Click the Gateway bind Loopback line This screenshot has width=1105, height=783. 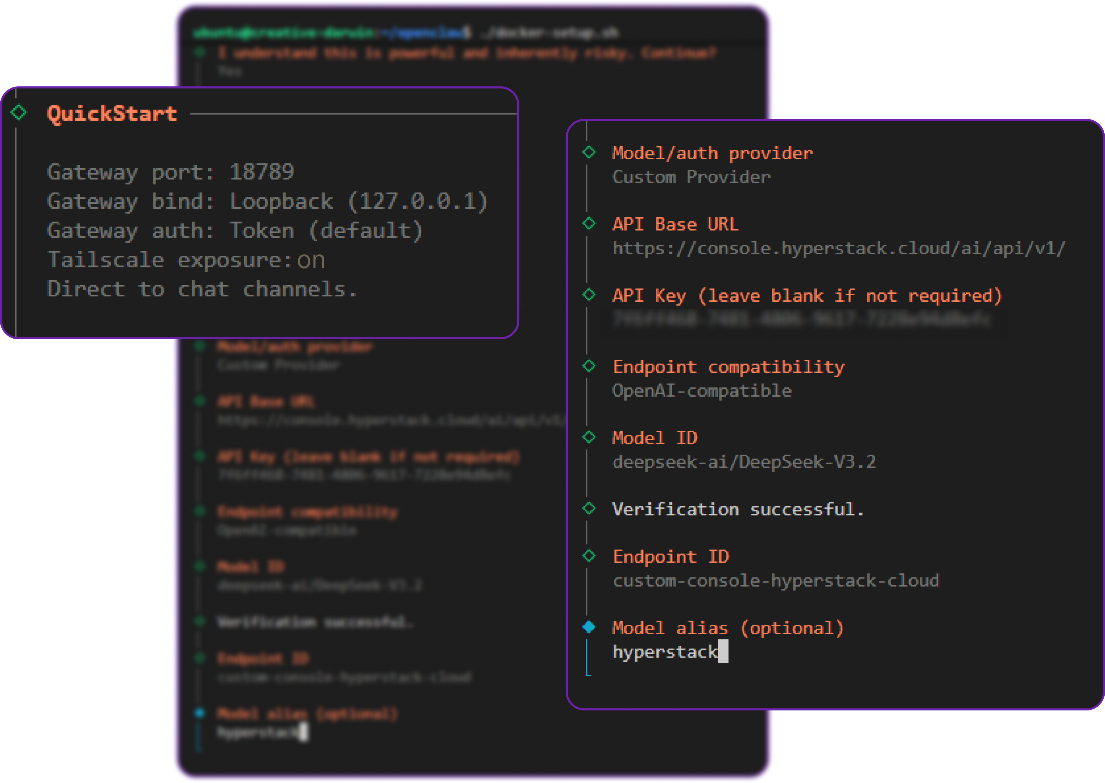pos(268,201)
